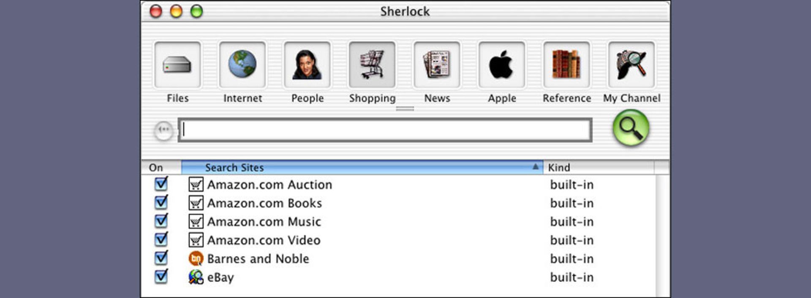Click built-in kind for Amazon.com Auction

click(572, 185)
